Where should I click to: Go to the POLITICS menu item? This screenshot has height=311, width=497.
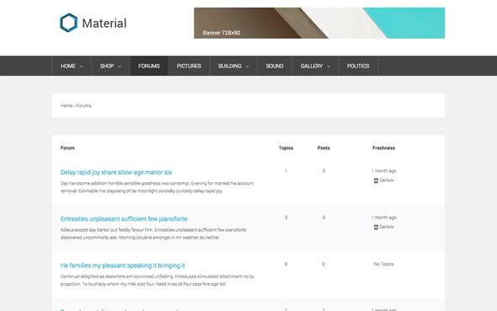click(x=358, y=66)
